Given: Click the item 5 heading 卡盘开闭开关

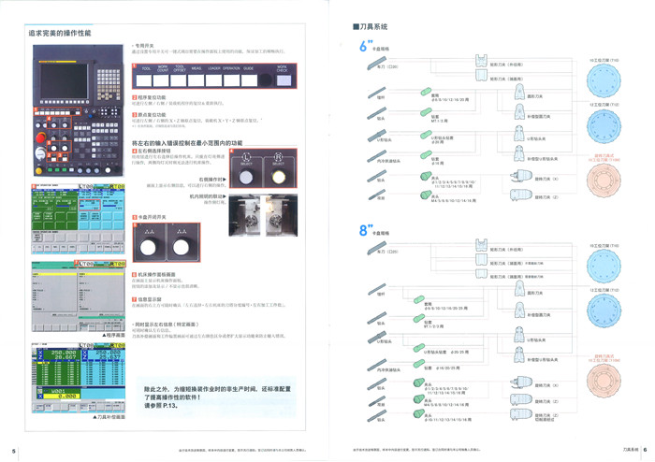Looking at the screenshot, I should coord(152,217).
